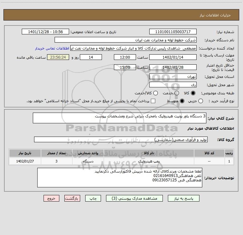Screen dimensions: 243x235
Task: Select the کالا radio button
Action: [193, 93]
